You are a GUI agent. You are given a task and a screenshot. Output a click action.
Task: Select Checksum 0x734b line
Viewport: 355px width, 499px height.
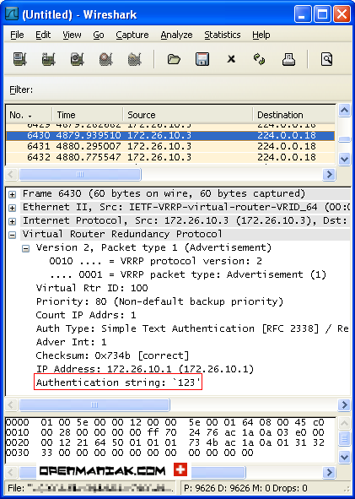pyautogui.click(x=112, y=355)
